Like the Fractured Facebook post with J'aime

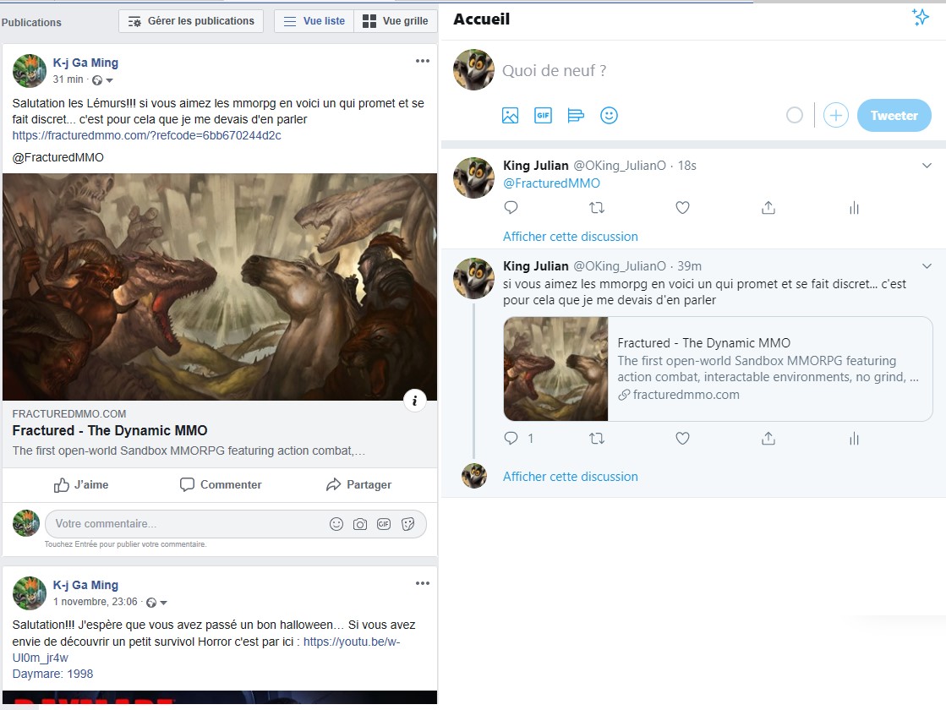(81, 485)
